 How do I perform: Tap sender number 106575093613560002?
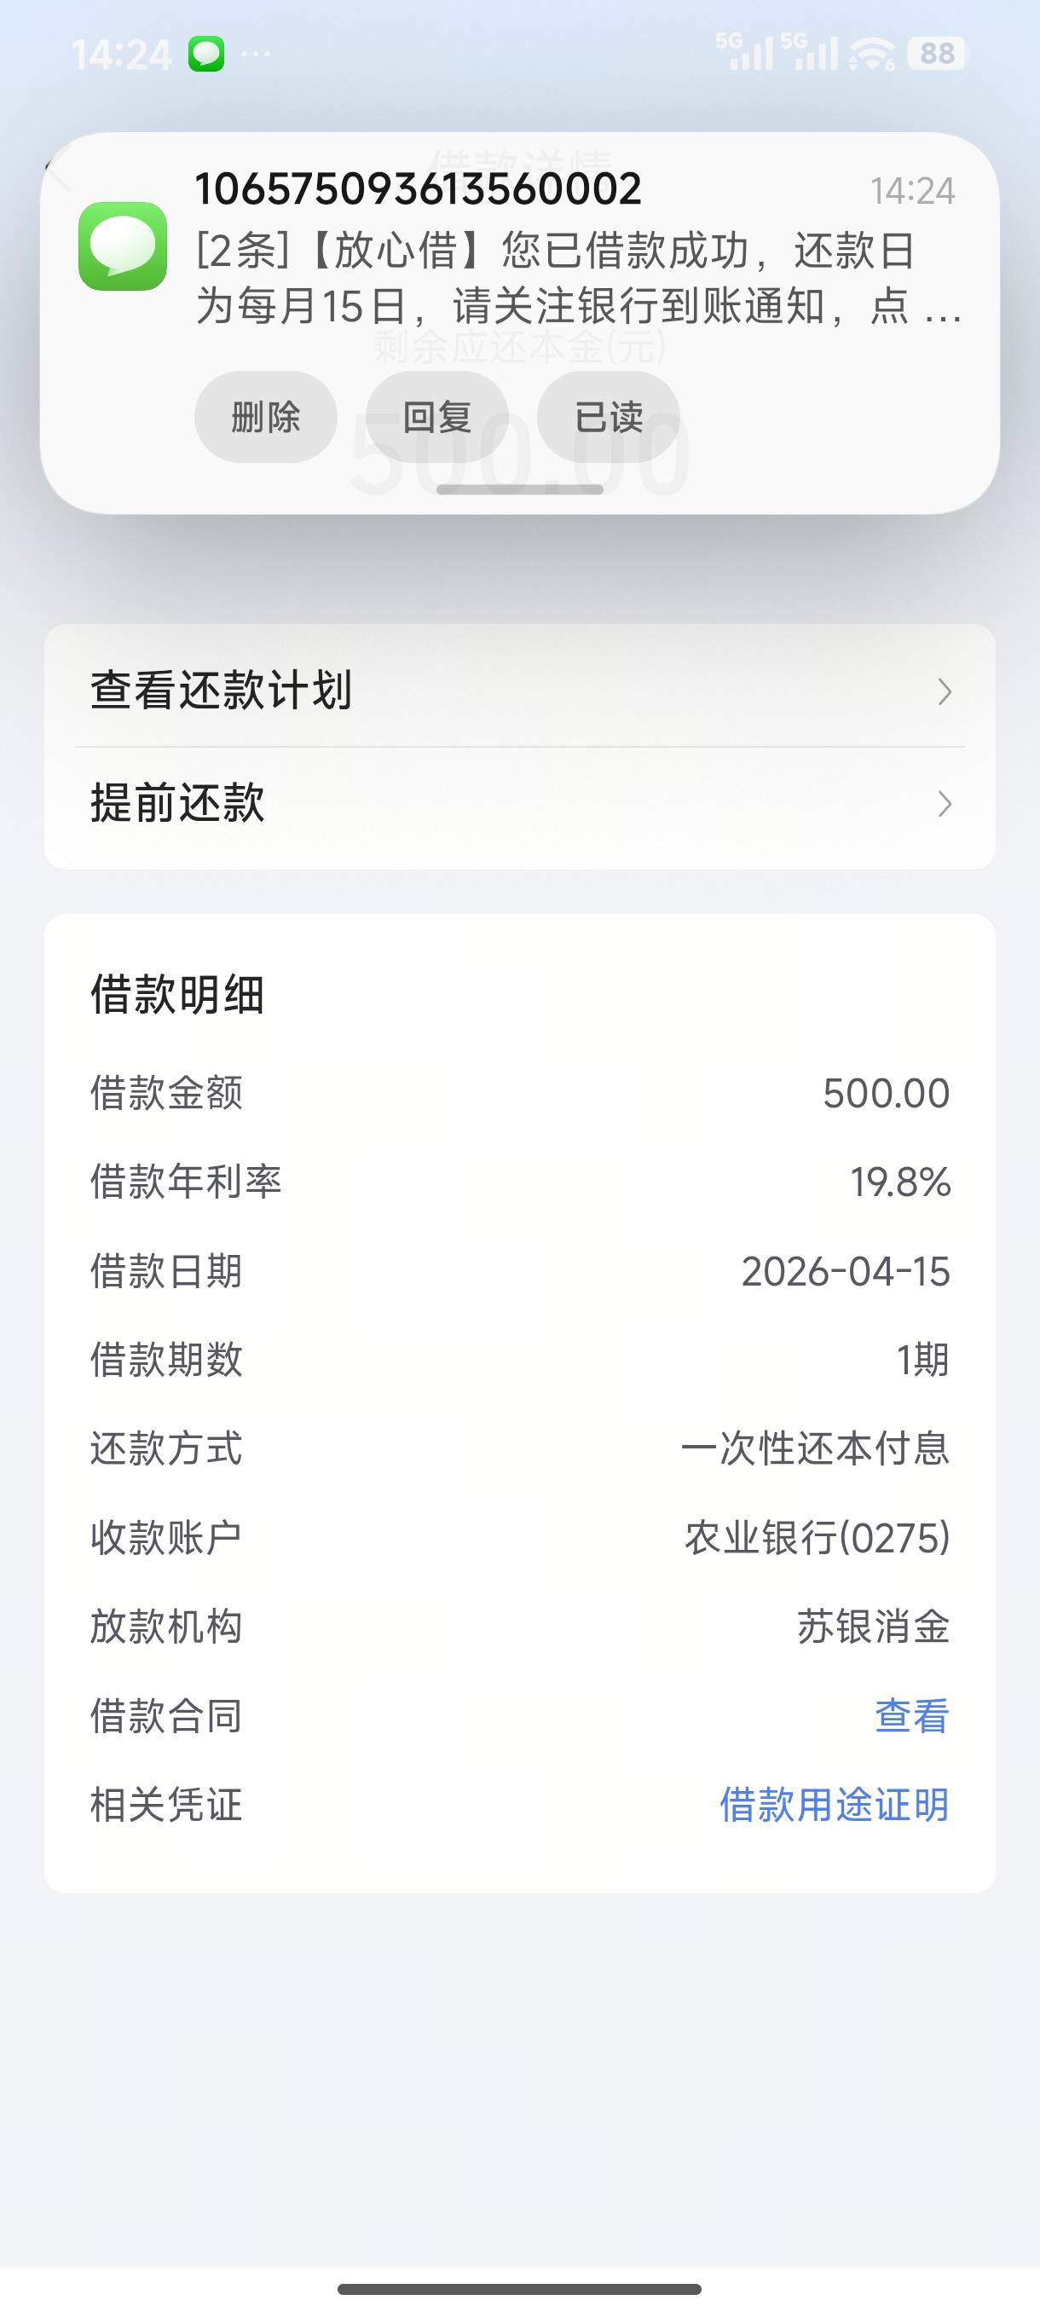click(x=419, y=188)
